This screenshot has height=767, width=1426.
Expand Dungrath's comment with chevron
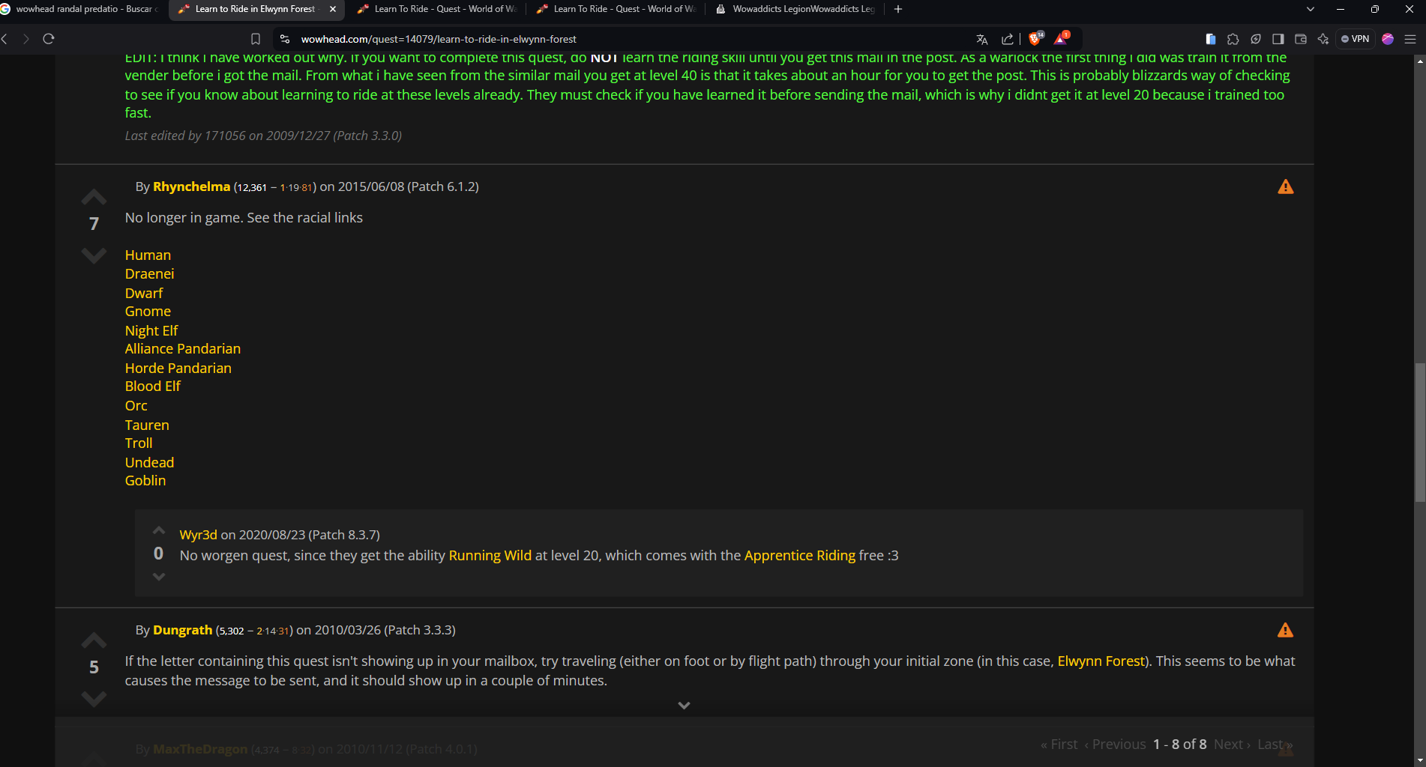tap(684, 706)
